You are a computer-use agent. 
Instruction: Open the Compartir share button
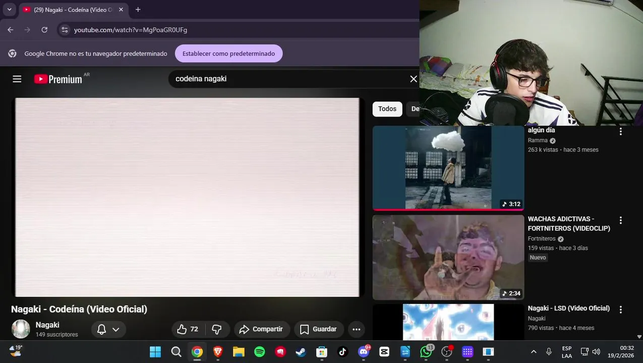[261, 329]
